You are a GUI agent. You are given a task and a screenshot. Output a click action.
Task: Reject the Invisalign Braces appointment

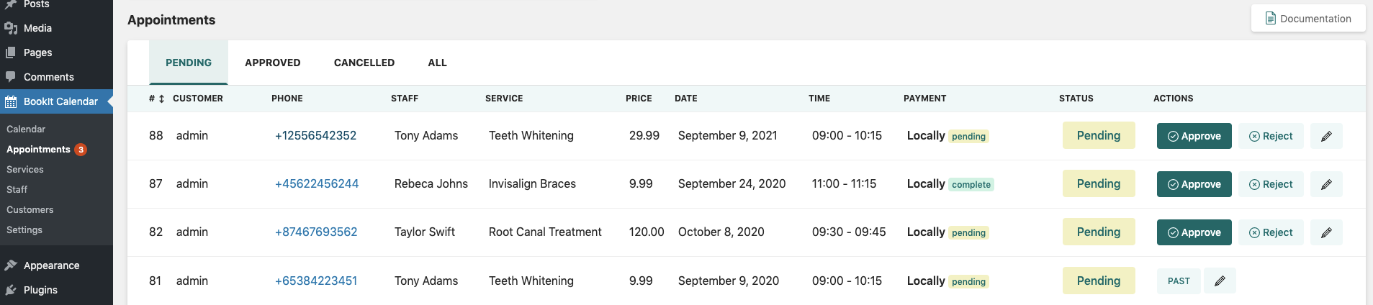pyautogui.click(x=1271, y=184)
